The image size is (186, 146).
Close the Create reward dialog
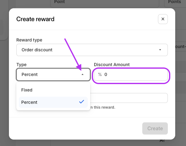pos(163,19)
